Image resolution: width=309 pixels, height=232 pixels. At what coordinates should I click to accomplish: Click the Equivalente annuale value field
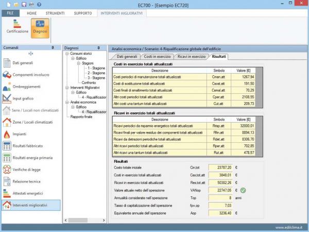(x=220, y=213)
